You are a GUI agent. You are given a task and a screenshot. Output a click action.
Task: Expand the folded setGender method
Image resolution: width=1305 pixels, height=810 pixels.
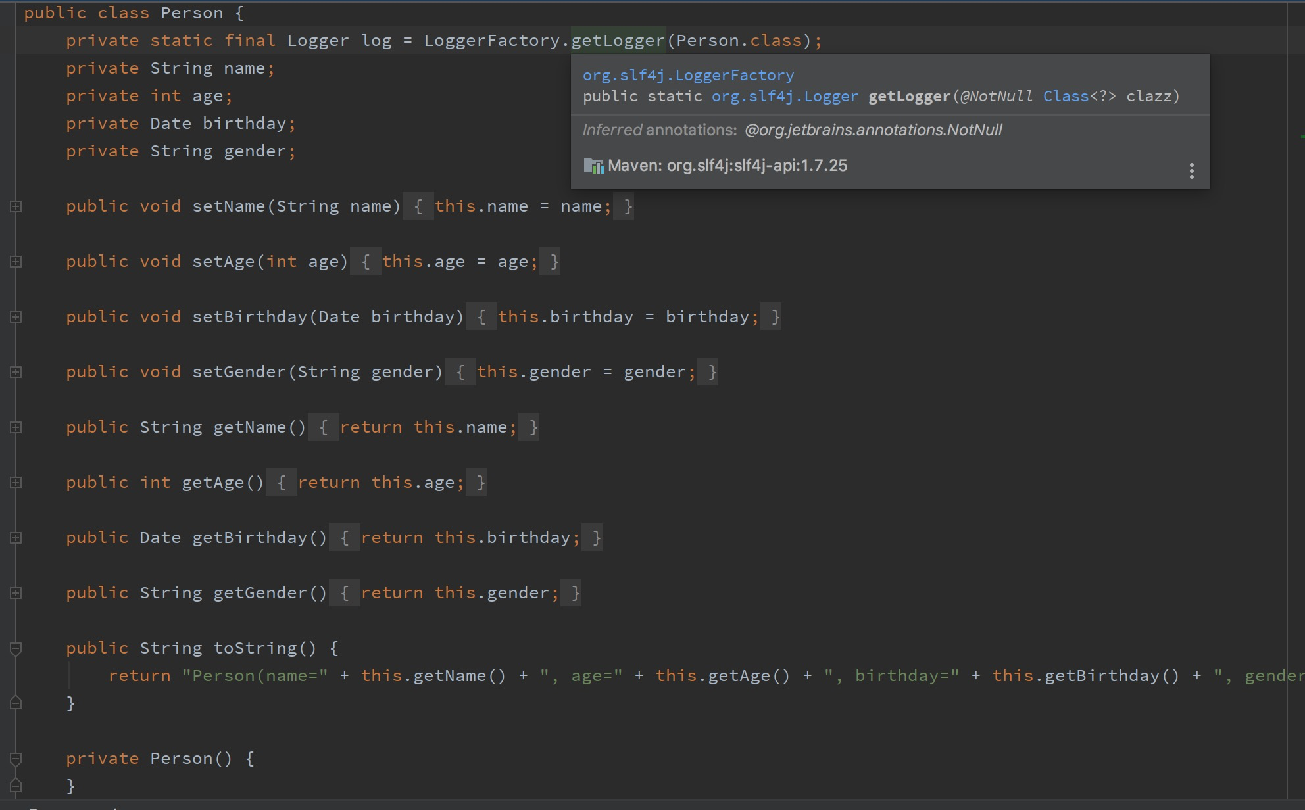pos(16,372)
